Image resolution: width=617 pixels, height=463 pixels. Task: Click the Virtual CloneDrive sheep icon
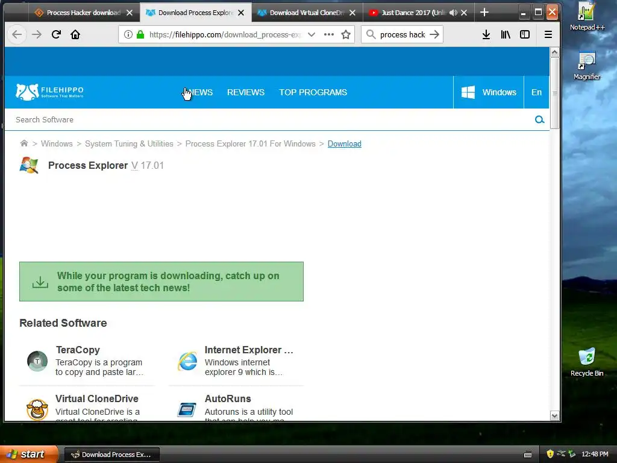click(37, 409)
